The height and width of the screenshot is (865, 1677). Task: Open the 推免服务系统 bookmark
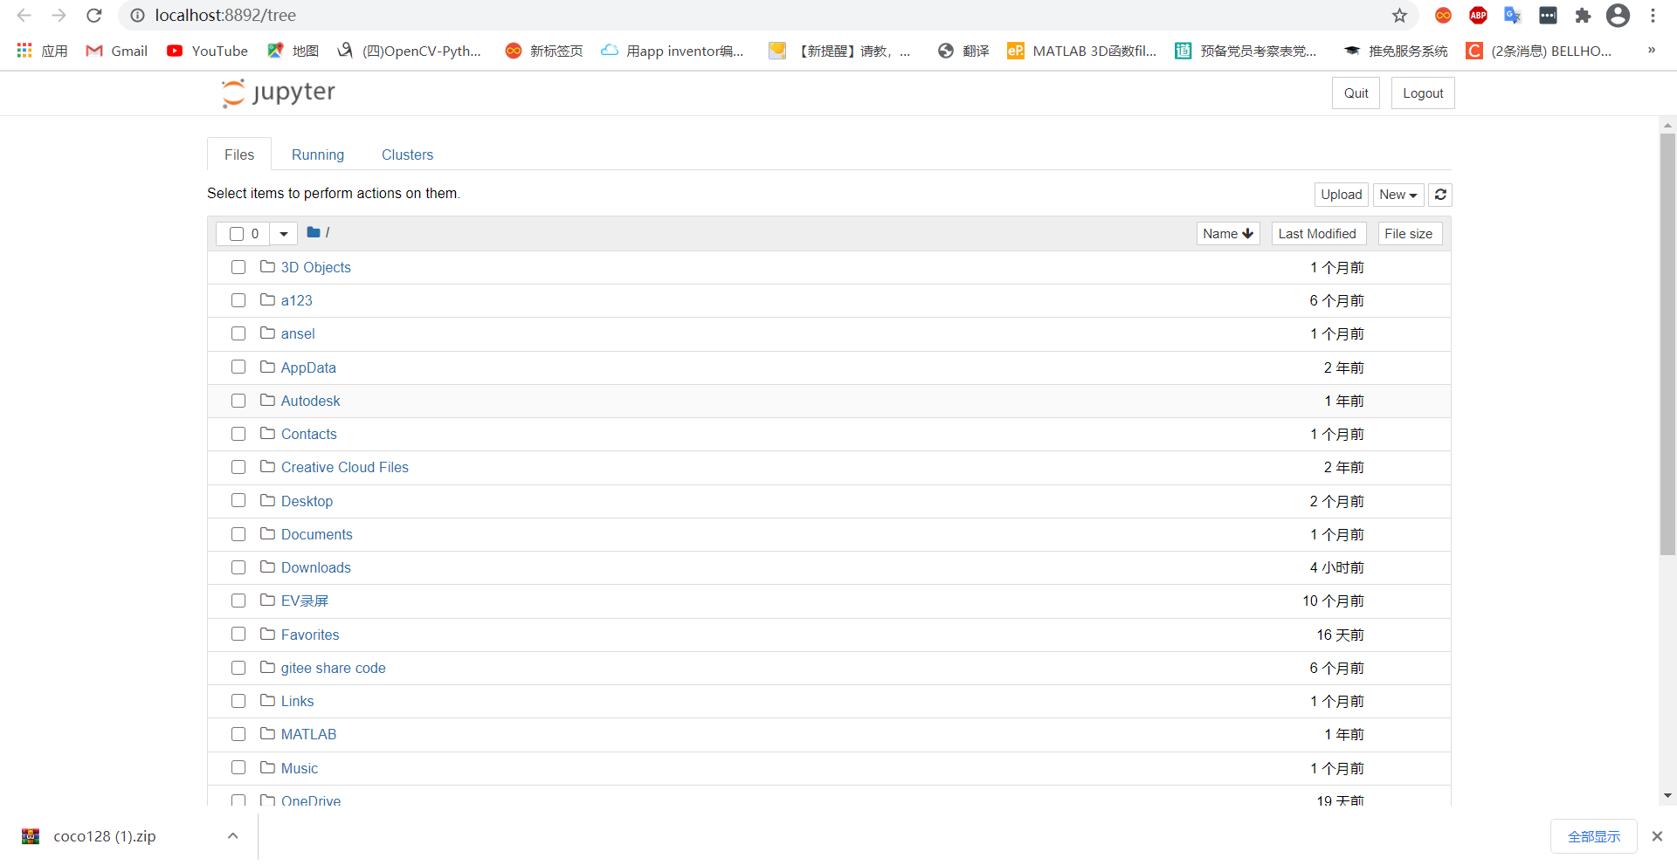1396,51
